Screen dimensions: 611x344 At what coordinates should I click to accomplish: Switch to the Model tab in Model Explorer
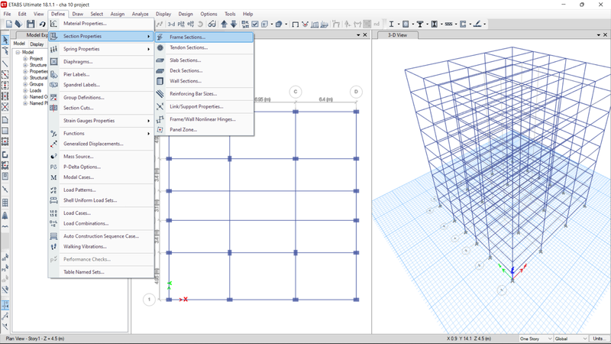[19, 44]
